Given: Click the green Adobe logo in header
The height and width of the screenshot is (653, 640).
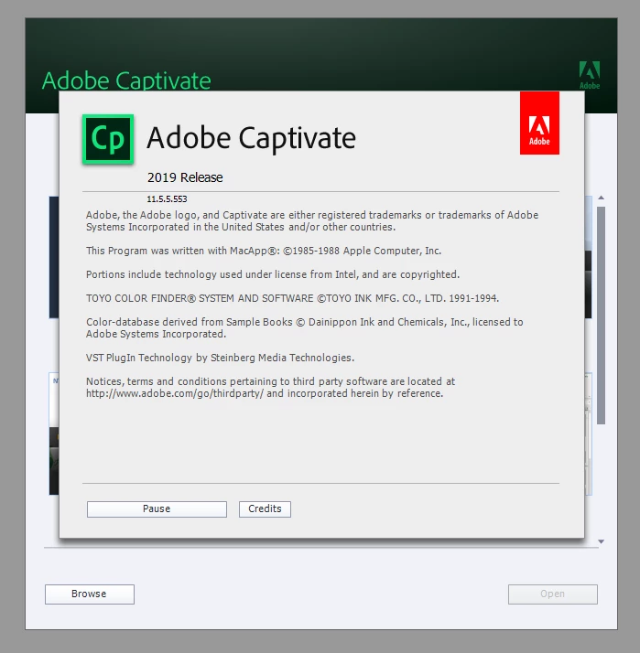Looking at the screenshot, I should tap(590, 75).
